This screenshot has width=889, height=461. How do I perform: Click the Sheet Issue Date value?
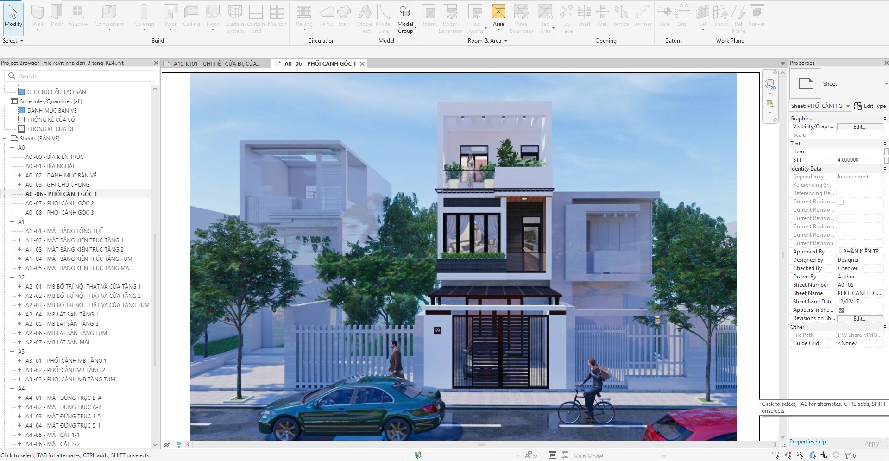[x=860, y=302]
